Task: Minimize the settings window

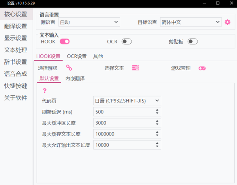Action: pyautogui.click(x=204, y=3)
